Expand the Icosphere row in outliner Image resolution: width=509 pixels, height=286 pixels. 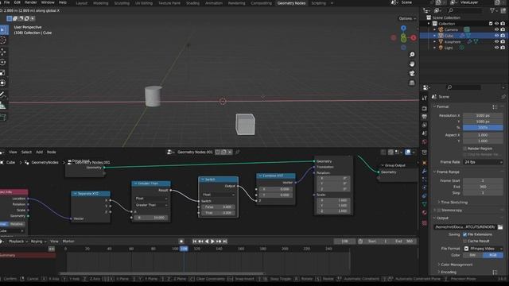coord(435,41)
